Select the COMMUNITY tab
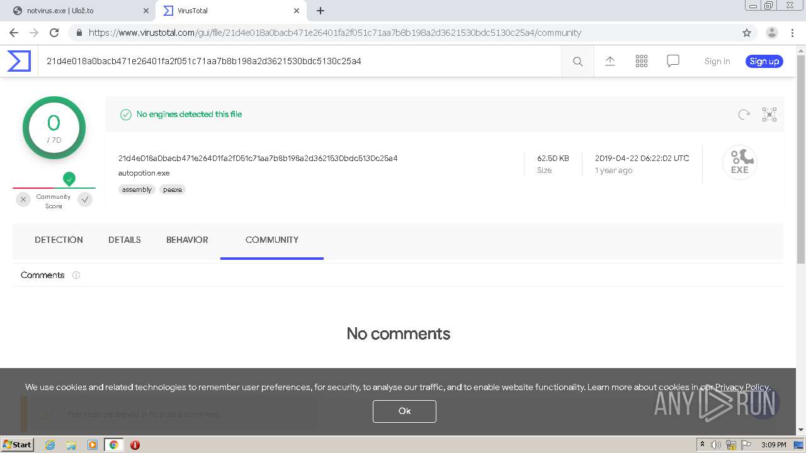The width and height of the screenshot is (806, 453). (x=272, y=240)
